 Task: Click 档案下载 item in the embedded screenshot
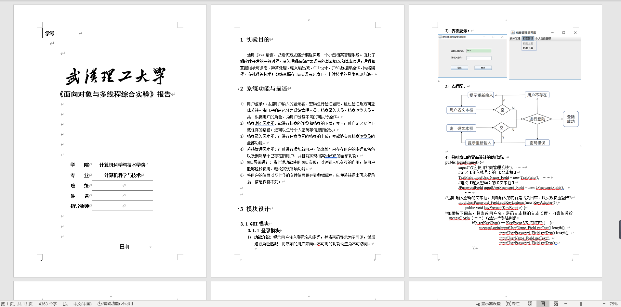[528, 48]
